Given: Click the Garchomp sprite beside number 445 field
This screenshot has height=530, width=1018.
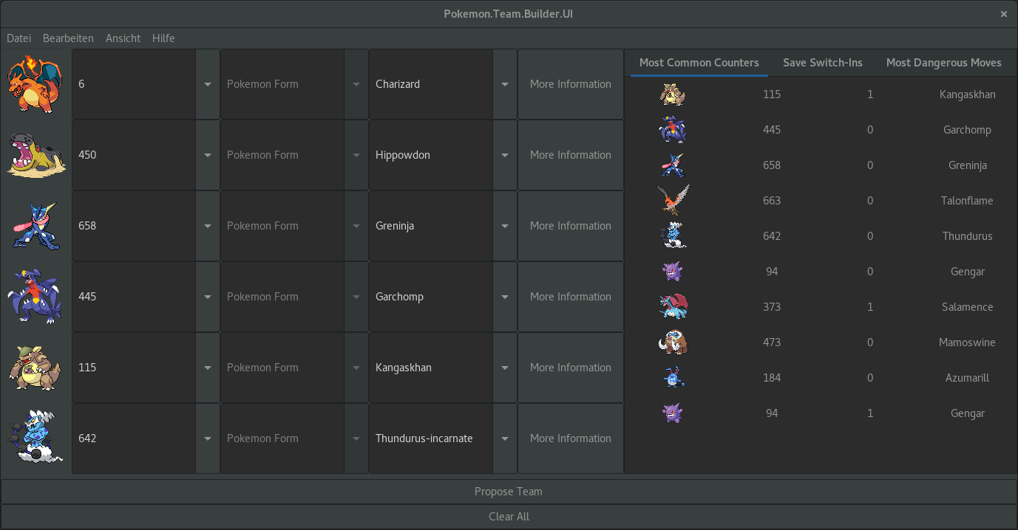Looking at the screenshot, I should tap(35, 297).
